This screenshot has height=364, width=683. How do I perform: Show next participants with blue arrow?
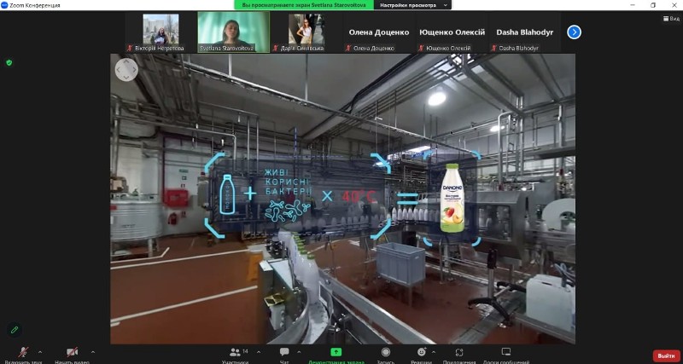(x=574, y=32)
